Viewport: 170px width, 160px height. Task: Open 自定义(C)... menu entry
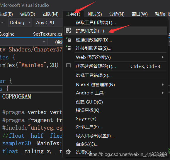point(115,144)
